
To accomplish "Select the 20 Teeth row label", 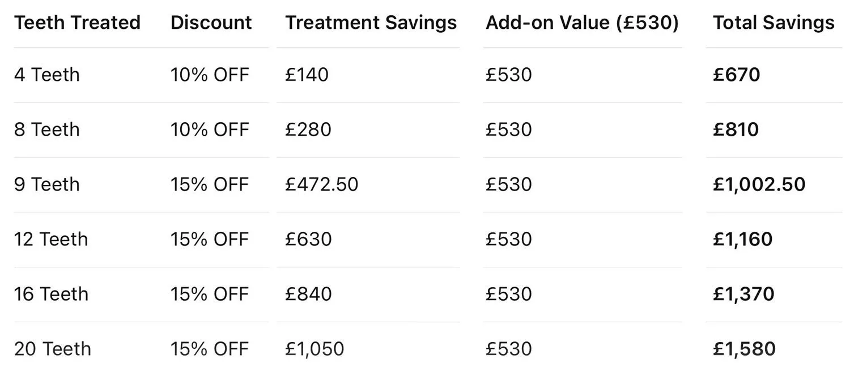I will point(52,349).
